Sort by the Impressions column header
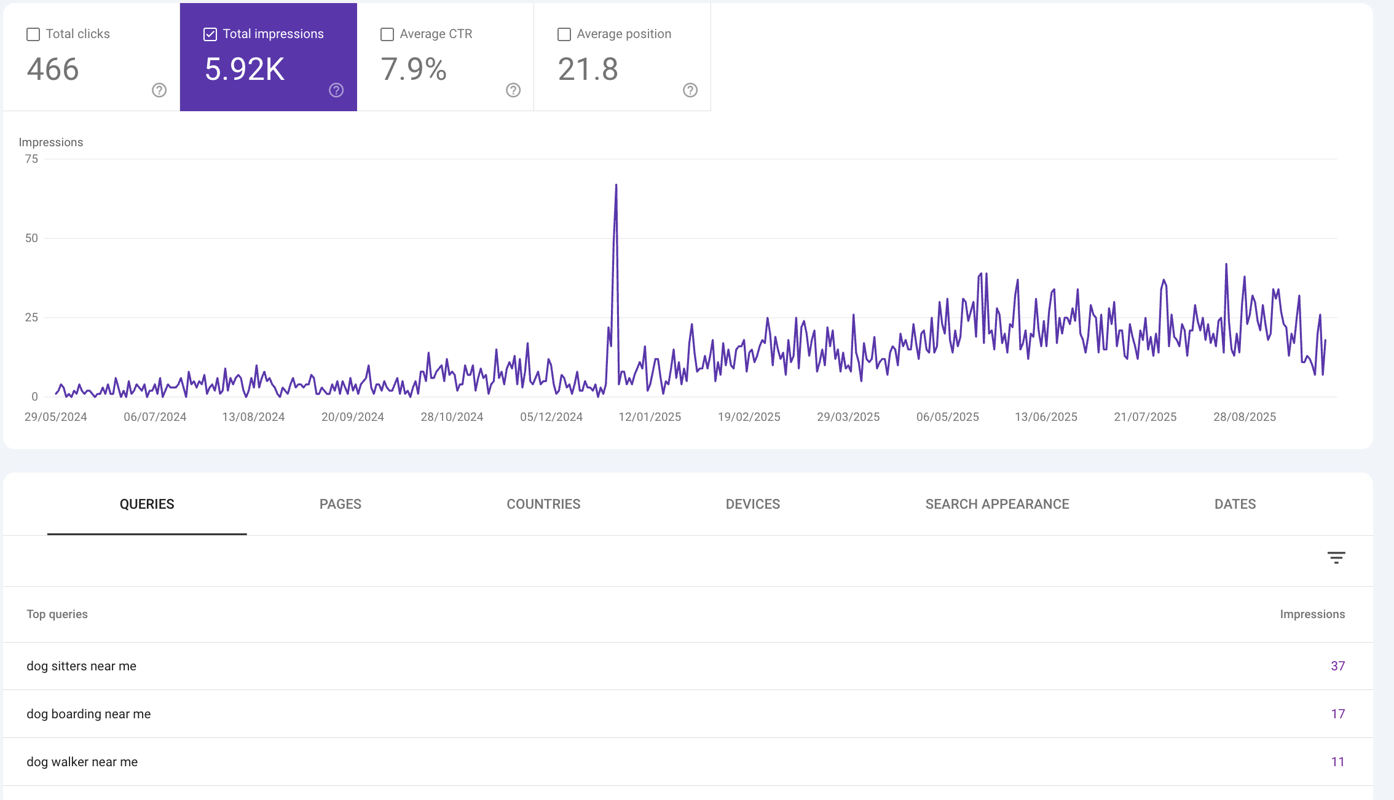1394x800 pixels. [x=1312, y=614]
